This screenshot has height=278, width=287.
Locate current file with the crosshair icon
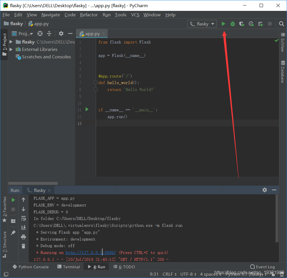point(40,33)
